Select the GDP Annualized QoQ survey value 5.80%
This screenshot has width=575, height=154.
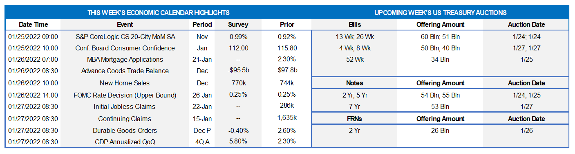click(239, 142)
